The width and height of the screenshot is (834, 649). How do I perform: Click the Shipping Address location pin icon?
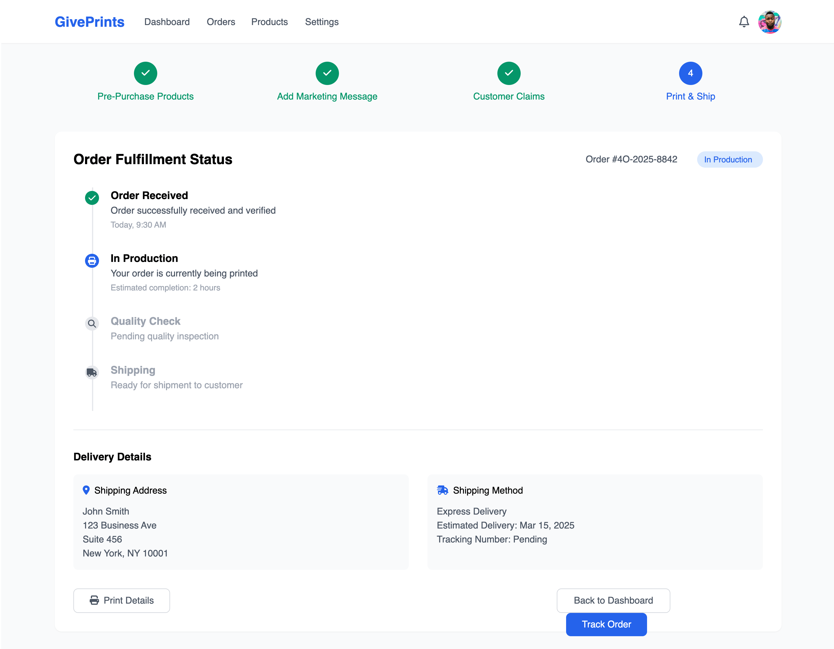(86, 490)
